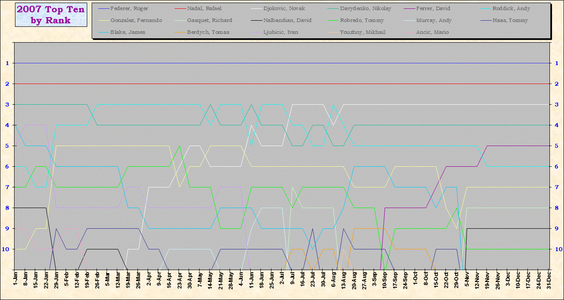Select Gasquet, Richard in the legend
The image size is (564, 300).
tap(209, 21)
